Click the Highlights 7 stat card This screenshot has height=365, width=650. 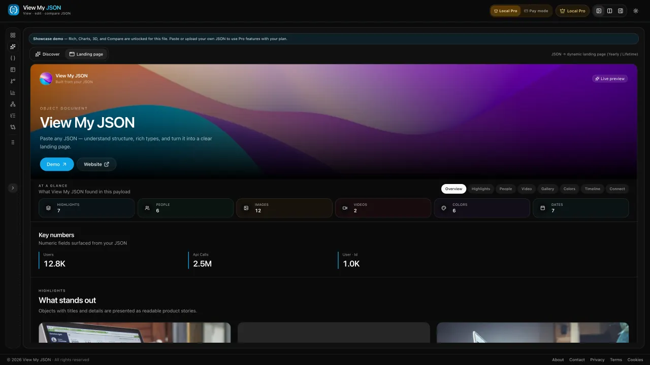(87, 208)
